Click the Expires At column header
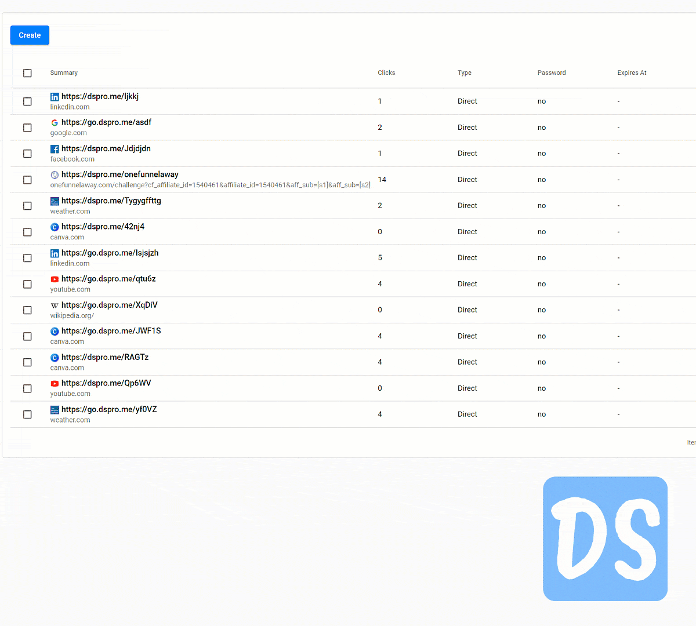The height and width of the screenshot is (626, 696). [x=632, y=73]
